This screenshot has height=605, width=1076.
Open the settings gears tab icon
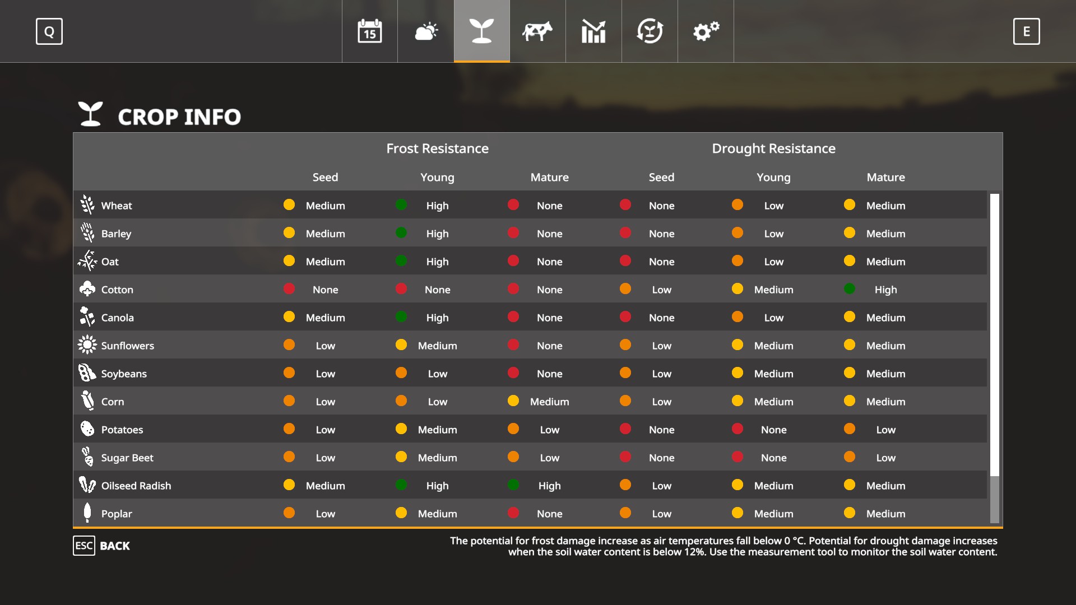pyautogui.click(x=706, y=31)
